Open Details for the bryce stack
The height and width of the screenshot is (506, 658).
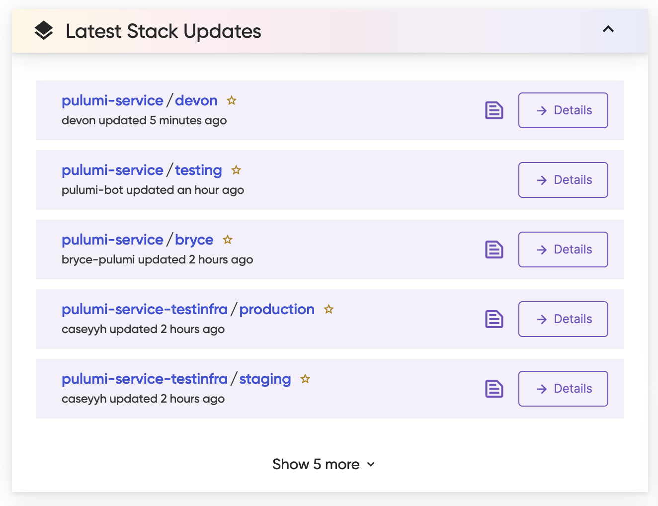(563, 250)
